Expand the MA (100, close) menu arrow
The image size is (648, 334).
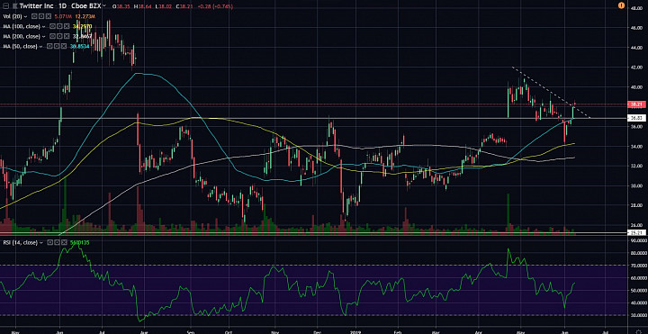(43, 26)
